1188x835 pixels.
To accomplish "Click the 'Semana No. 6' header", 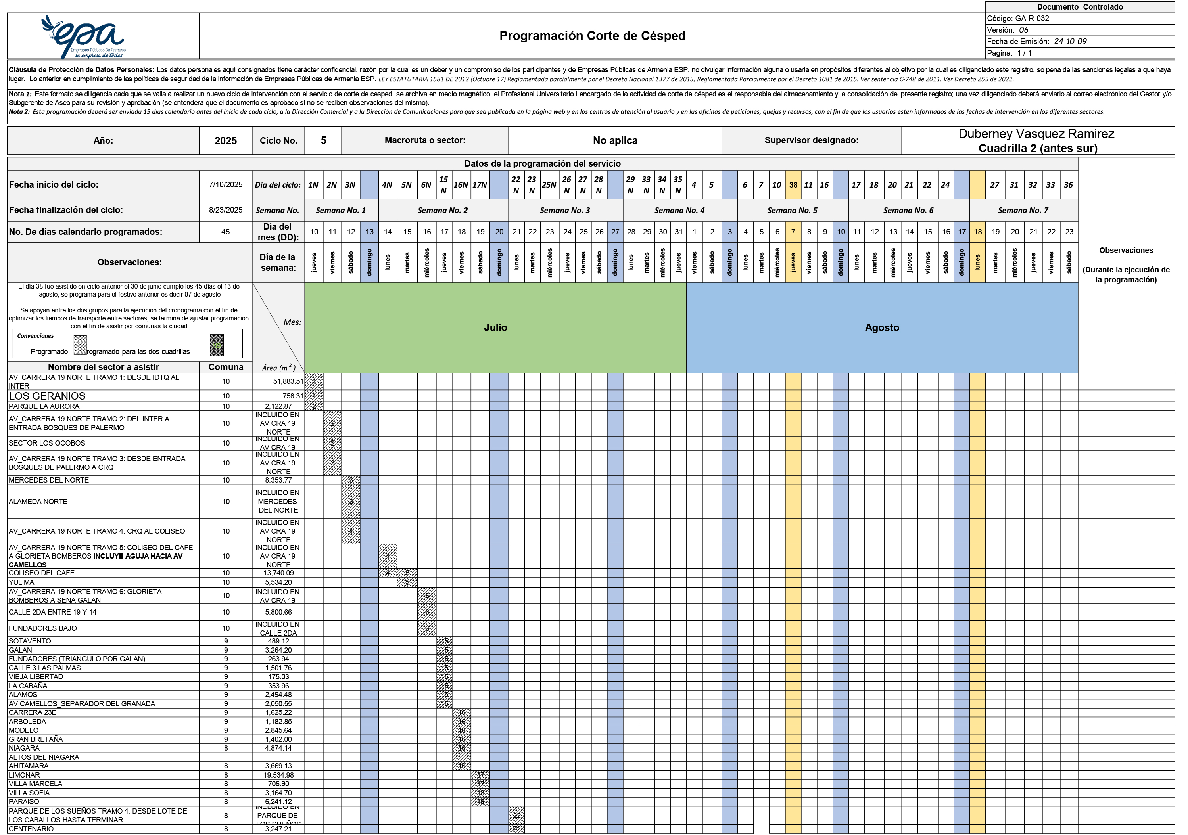I will pos(909,210).
